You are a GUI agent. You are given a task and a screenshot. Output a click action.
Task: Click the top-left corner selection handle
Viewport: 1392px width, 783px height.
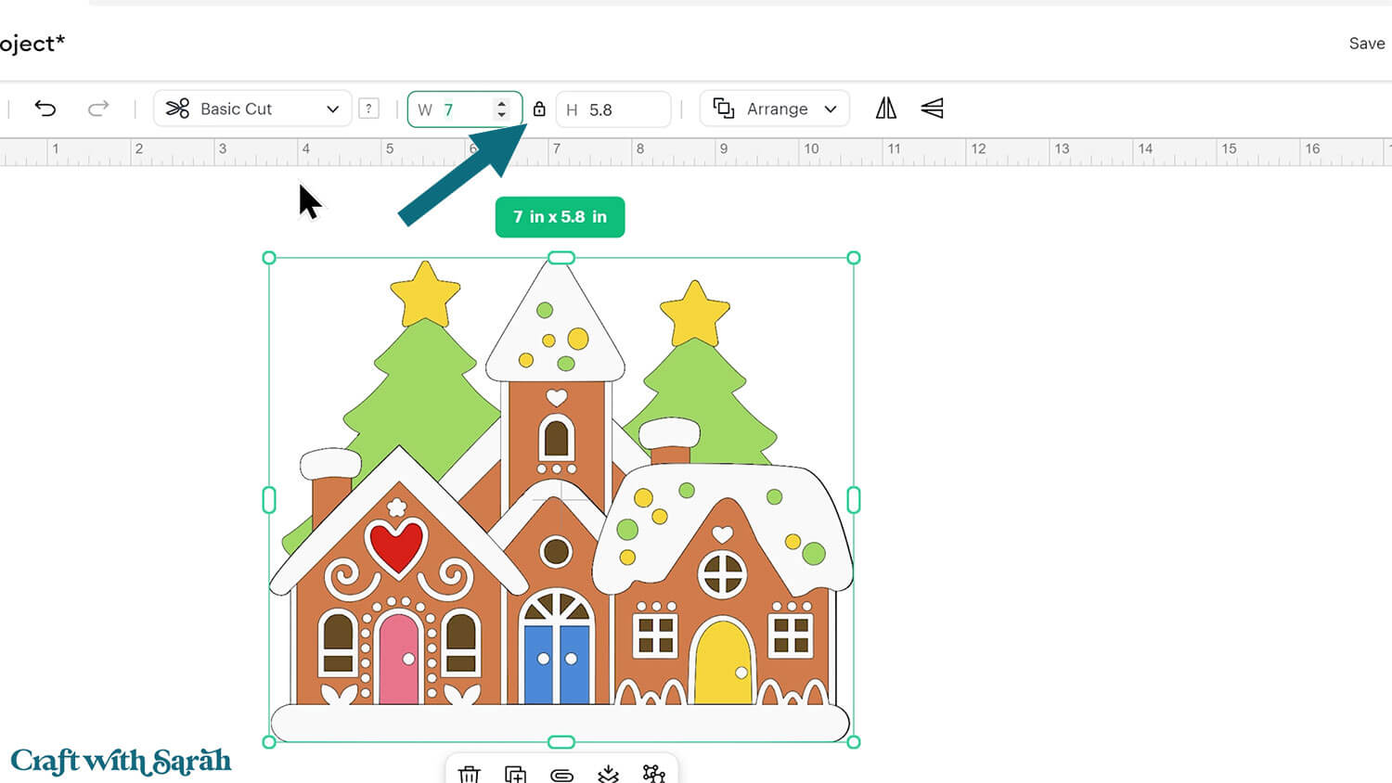tap(268, 257)
